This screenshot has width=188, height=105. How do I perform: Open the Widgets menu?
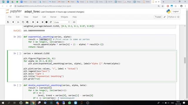[64, 17]
